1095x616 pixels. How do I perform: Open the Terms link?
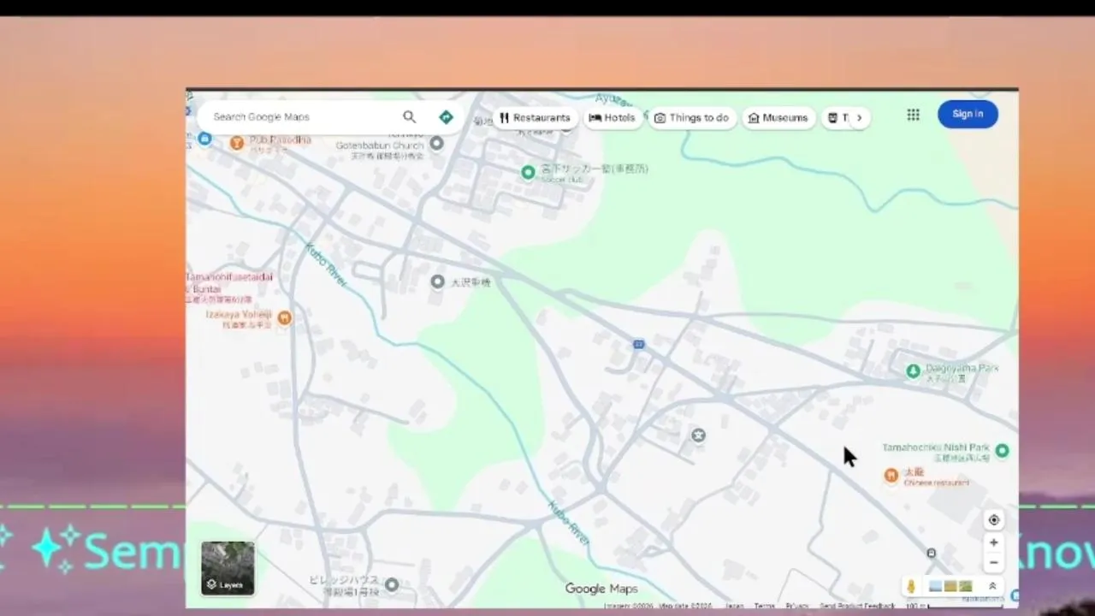click(764, 606)
